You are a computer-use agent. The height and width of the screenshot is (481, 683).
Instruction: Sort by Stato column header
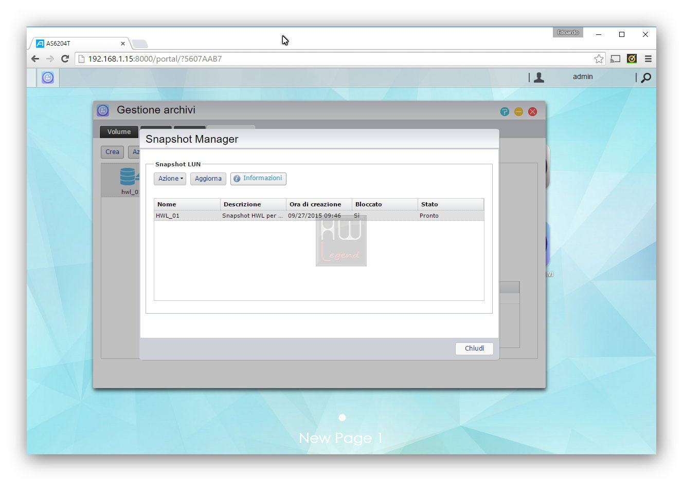[x=451, y=204]
